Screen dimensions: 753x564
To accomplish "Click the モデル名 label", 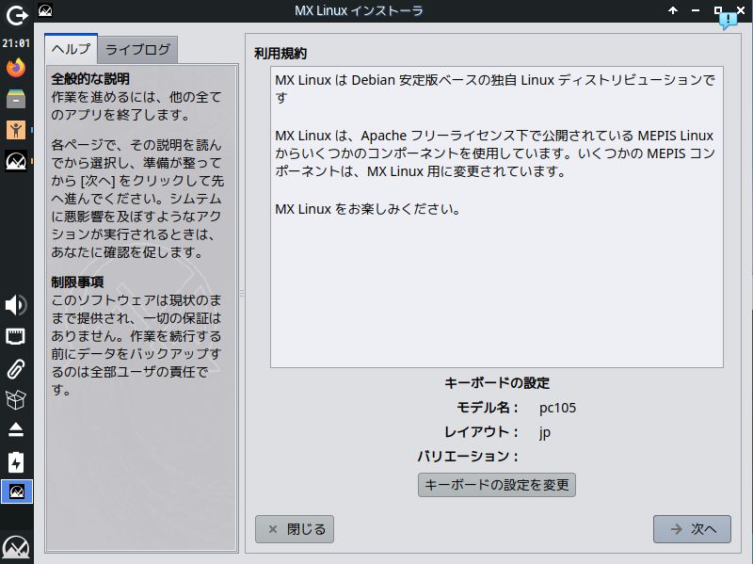I will pyautogui.click(x=487, y=408).
